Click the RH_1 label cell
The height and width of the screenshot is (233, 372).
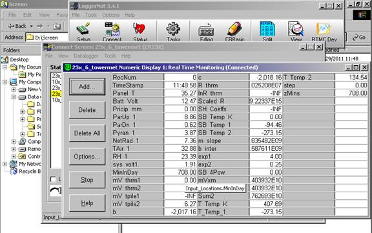click(x=138, y=157)
